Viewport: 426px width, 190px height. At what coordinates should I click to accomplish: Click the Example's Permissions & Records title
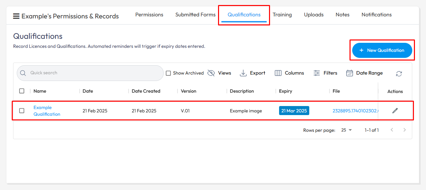tap(70, 16)
